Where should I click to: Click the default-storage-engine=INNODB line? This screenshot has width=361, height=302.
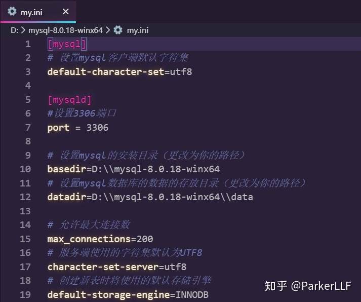coord(128,295)
